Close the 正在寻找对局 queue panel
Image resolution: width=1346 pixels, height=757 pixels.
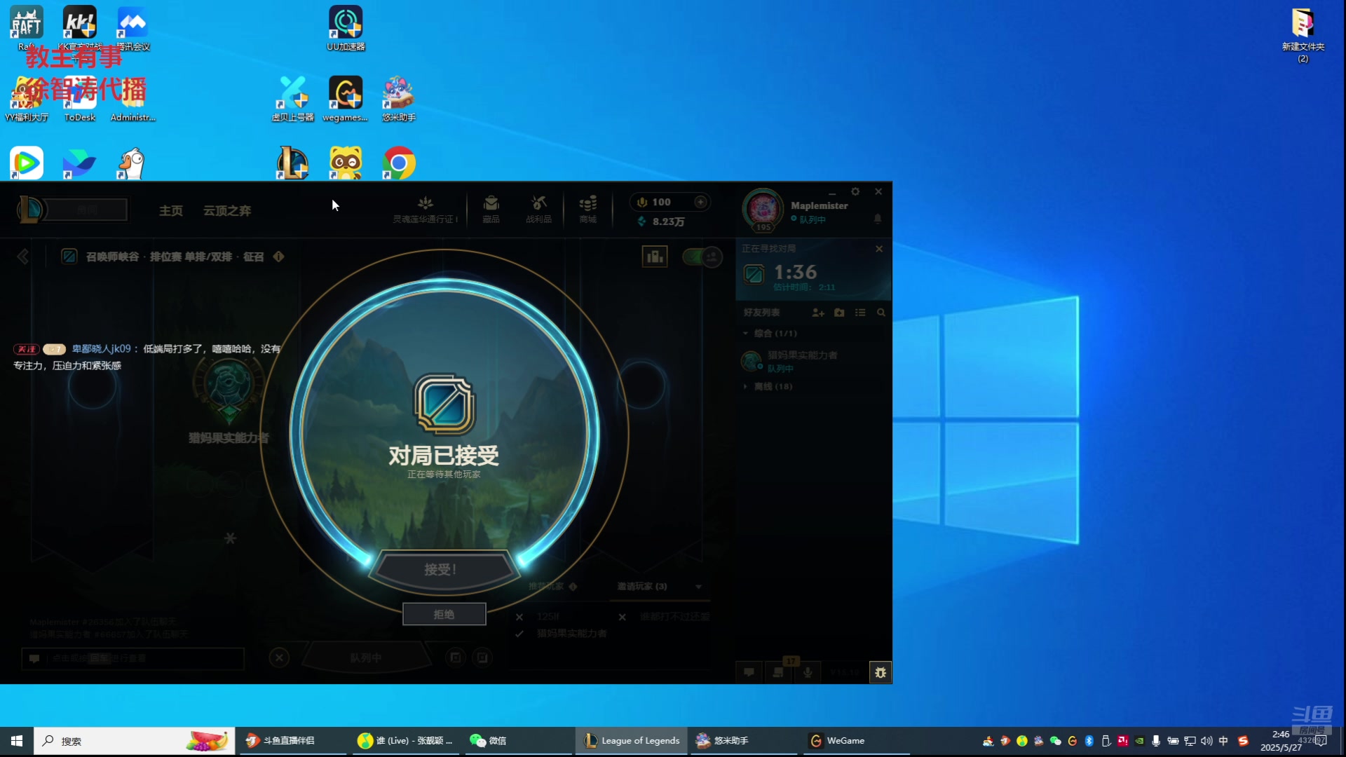879,249
